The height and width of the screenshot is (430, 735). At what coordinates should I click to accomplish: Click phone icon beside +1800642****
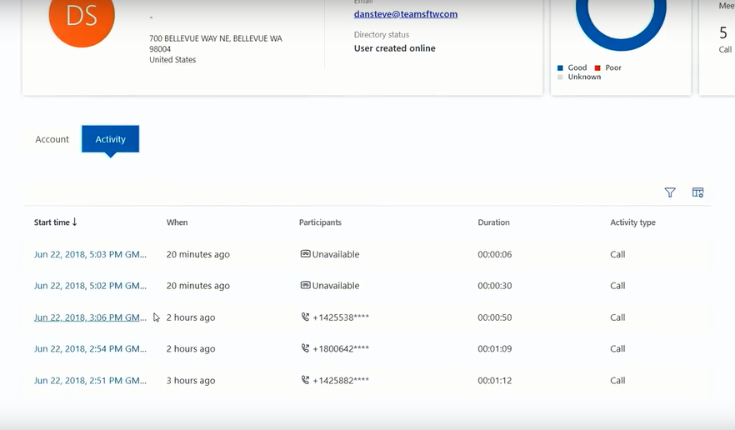(305, 349)
